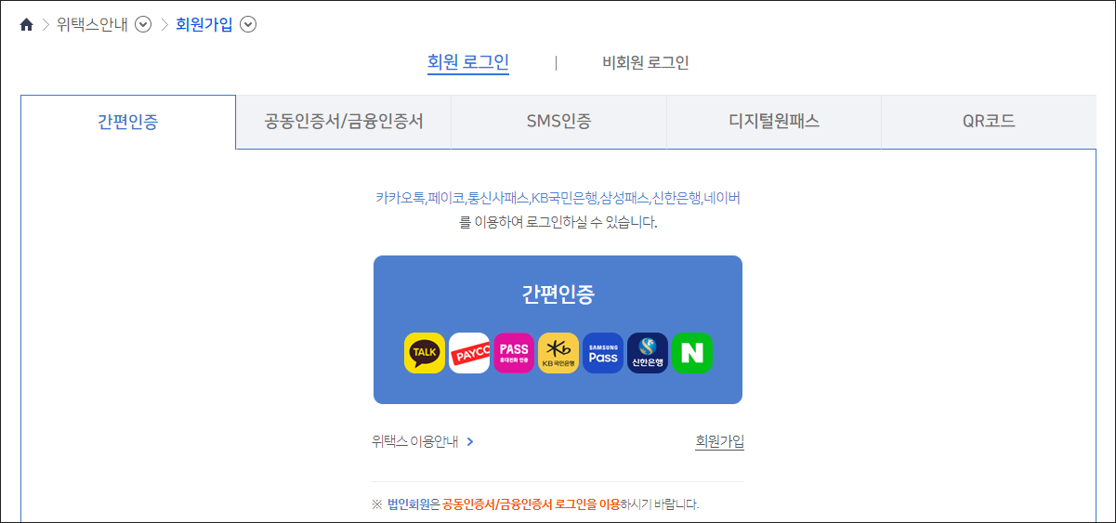The image size is (1116, 523).
Task: Select the 간편인증 tab
Action: pos(128,122)
